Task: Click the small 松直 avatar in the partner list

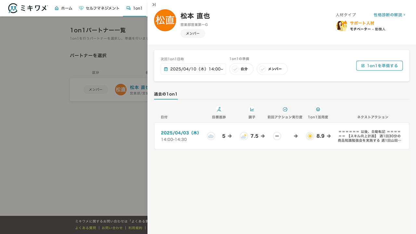Action: 121,90
